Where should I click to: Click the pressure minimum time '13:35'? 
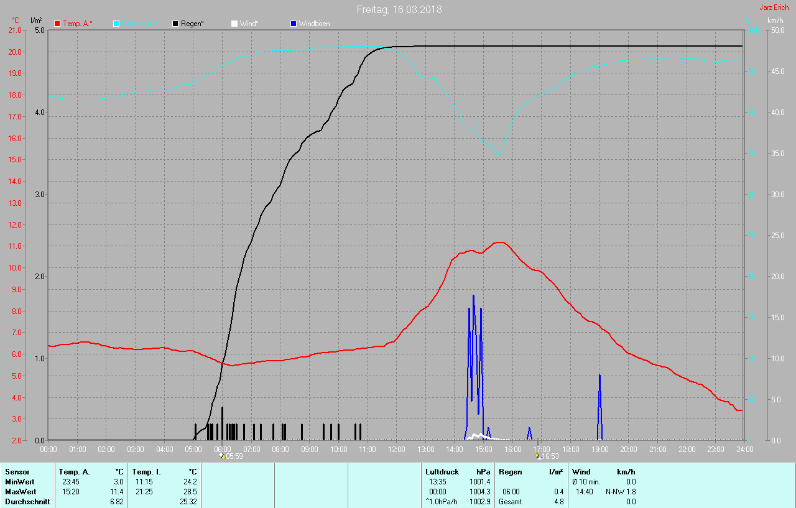[x=438, y=482]
